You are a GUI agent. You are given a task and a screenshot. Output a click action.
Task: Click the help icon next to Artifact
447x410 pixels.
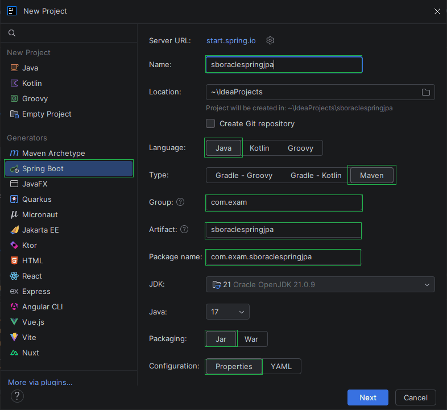pos(184,229)
